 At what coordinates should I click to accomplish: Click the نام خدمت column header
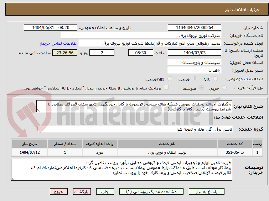point(167,144)
